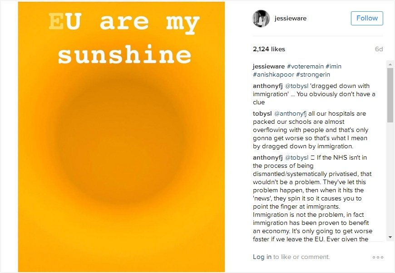The height and width of the screenshot is (273, 395).
Task: Open anthonyfj's profile from the first comment
Action: tap(268, 86)
